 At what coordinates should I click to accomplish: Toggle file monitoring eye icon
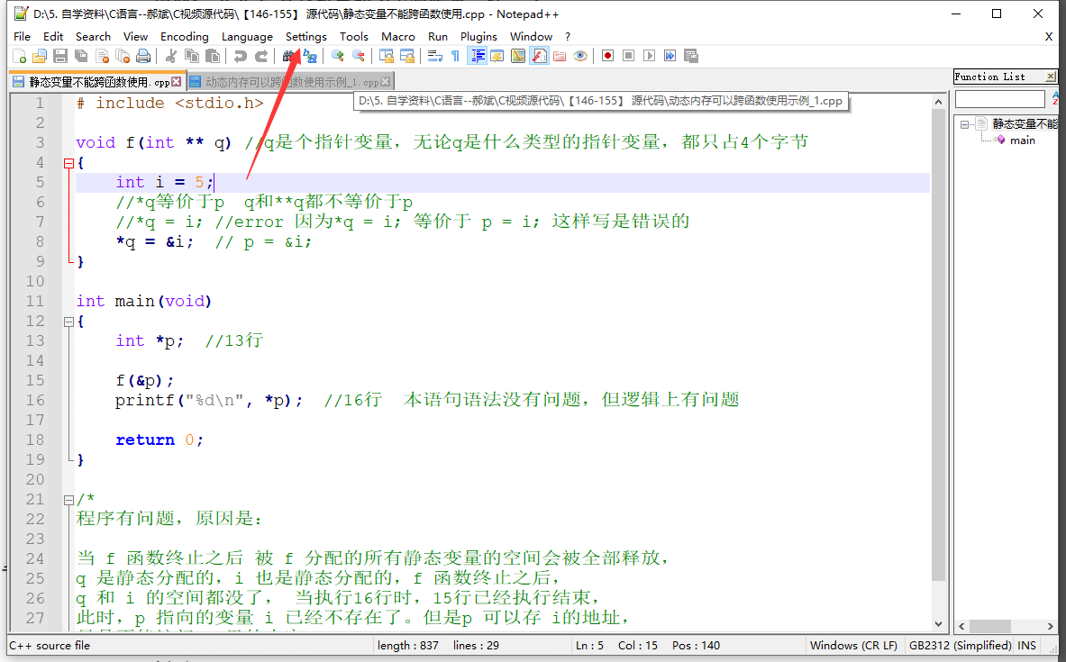pyautogui.click(x=580, y=56)
